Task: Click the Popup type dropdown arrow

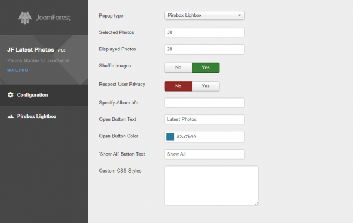Action: tap(239, 15)
